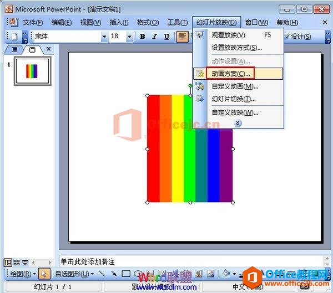Image resolution: width=333 pixels, height=293 pixels.
Task: Expand standard toolbar options arrow
Action: coord(25,37)
